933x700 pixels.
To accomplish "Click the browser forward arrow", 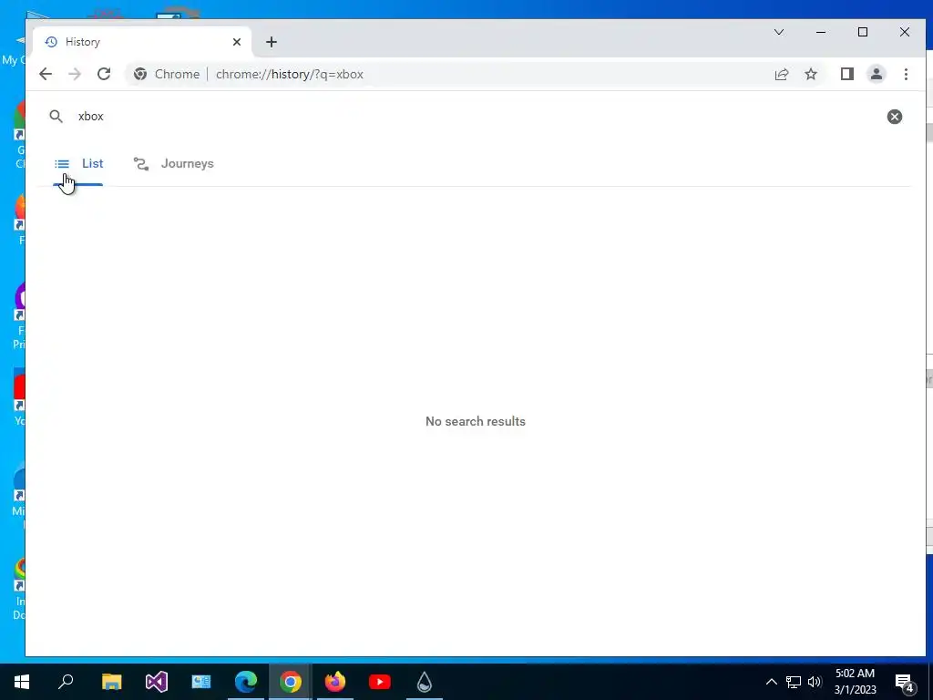I will (x=75, y=75).
